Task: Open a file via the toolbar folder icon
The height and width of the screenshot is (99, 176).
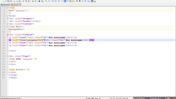Action: (5, 1)
